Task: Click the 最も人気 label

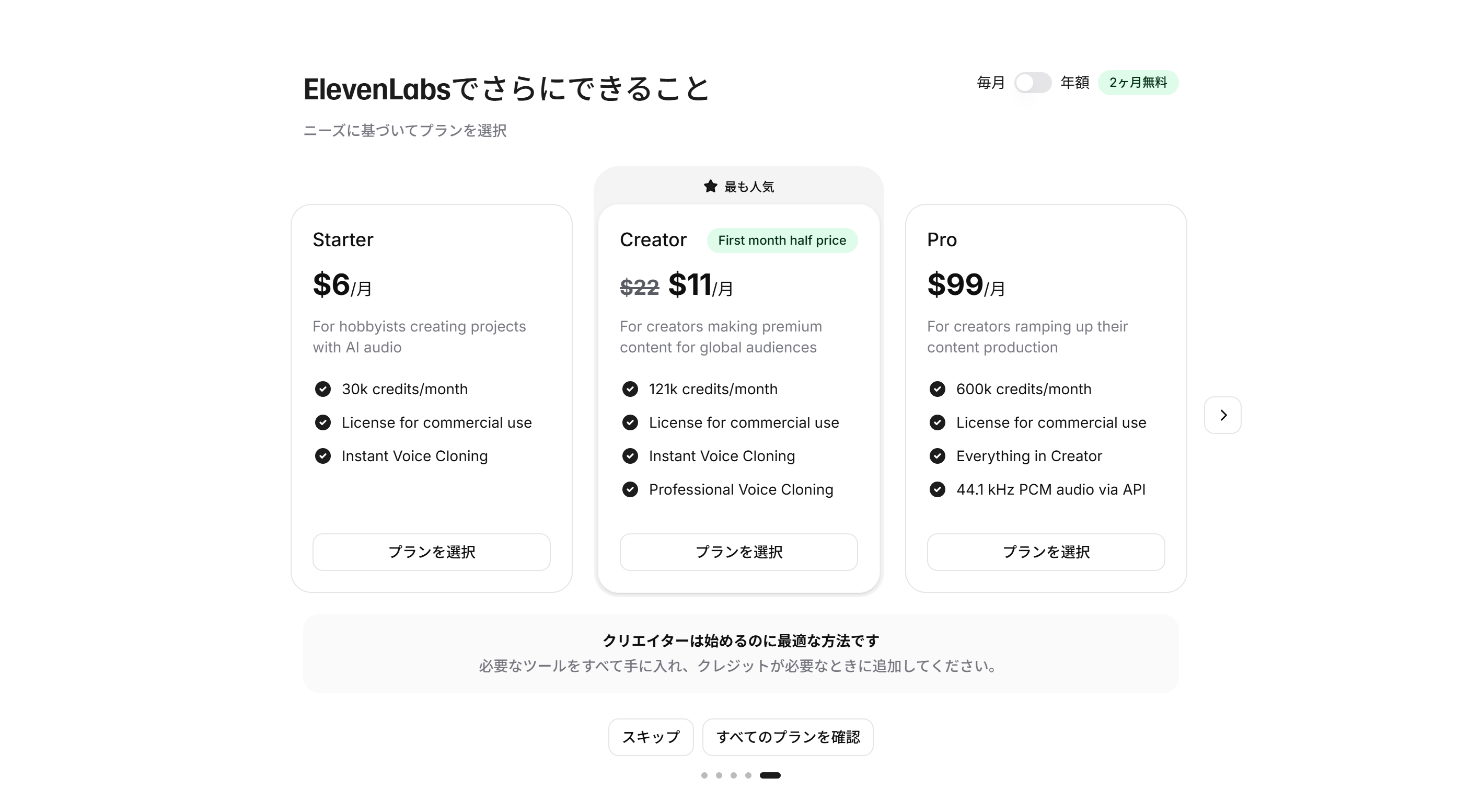Action: (749, 186)
